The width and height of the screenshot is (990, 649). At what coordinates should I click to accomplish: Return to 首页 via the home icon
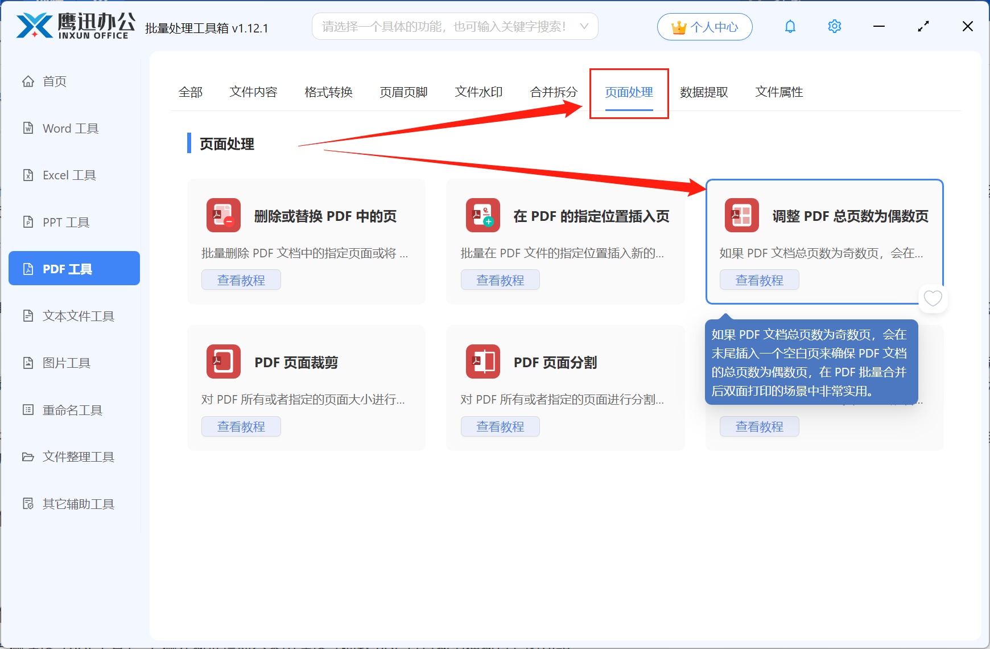(x=28, y=81)
